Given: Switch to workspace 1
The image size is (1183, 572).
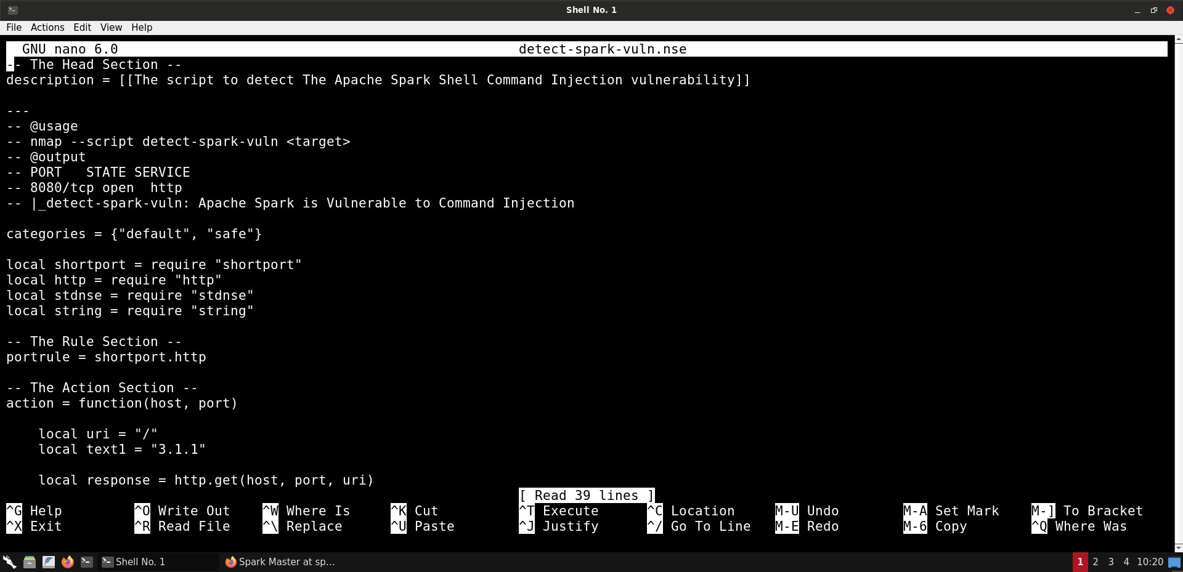Looking at the screenshot, I should coord(1079,562).
